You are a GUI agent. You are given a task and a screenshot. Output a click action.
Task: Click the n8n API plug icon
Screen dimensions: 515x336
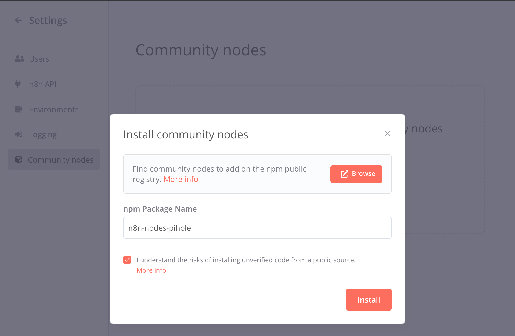click(18, 84)
